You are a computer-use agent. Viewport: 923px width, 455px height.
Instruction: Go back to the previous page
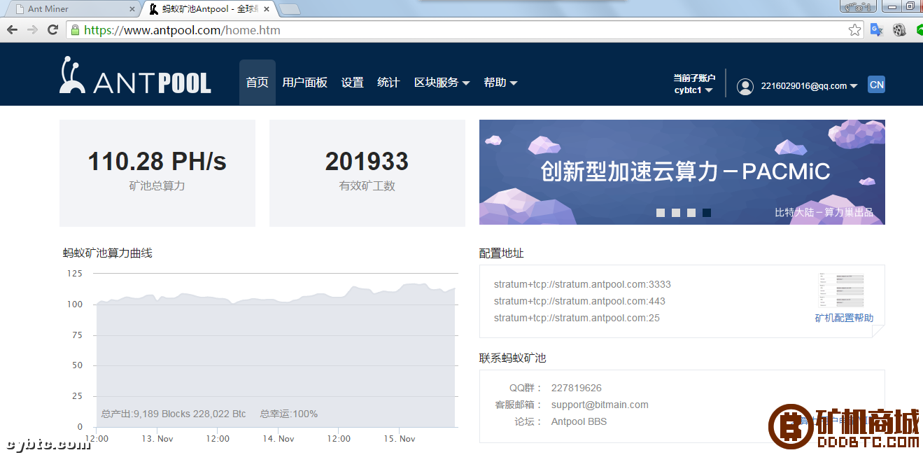pos(12,30)
